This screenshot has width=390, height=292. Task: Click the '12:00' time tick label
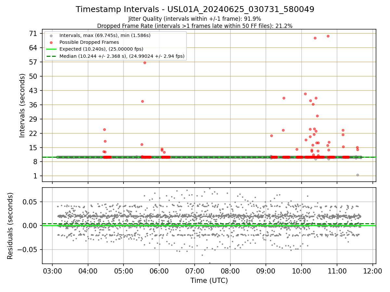click(x=372, y=271)
